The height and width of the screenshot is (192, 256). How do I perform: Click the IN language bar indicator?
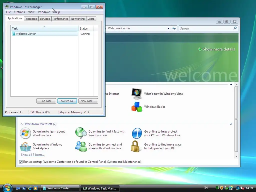(206, 188)
